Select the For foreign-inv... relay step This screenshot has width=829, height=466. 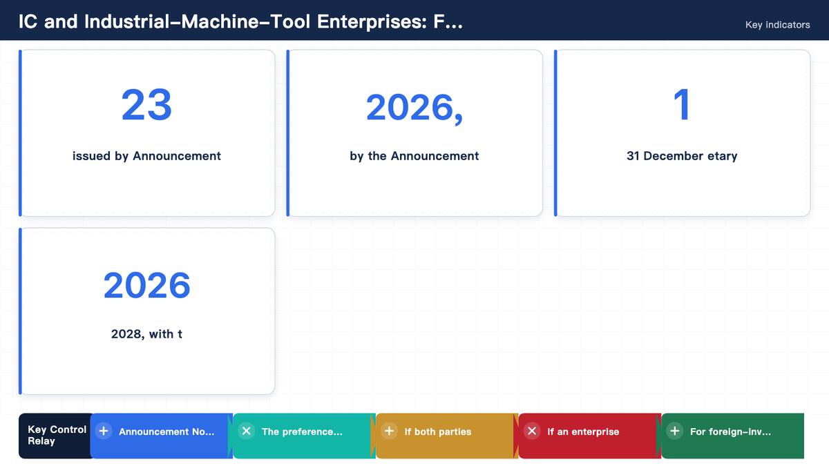coord(733,436)
